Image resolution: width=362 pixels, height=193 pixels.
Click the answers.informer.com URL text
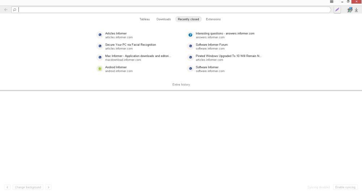point(210,37)
